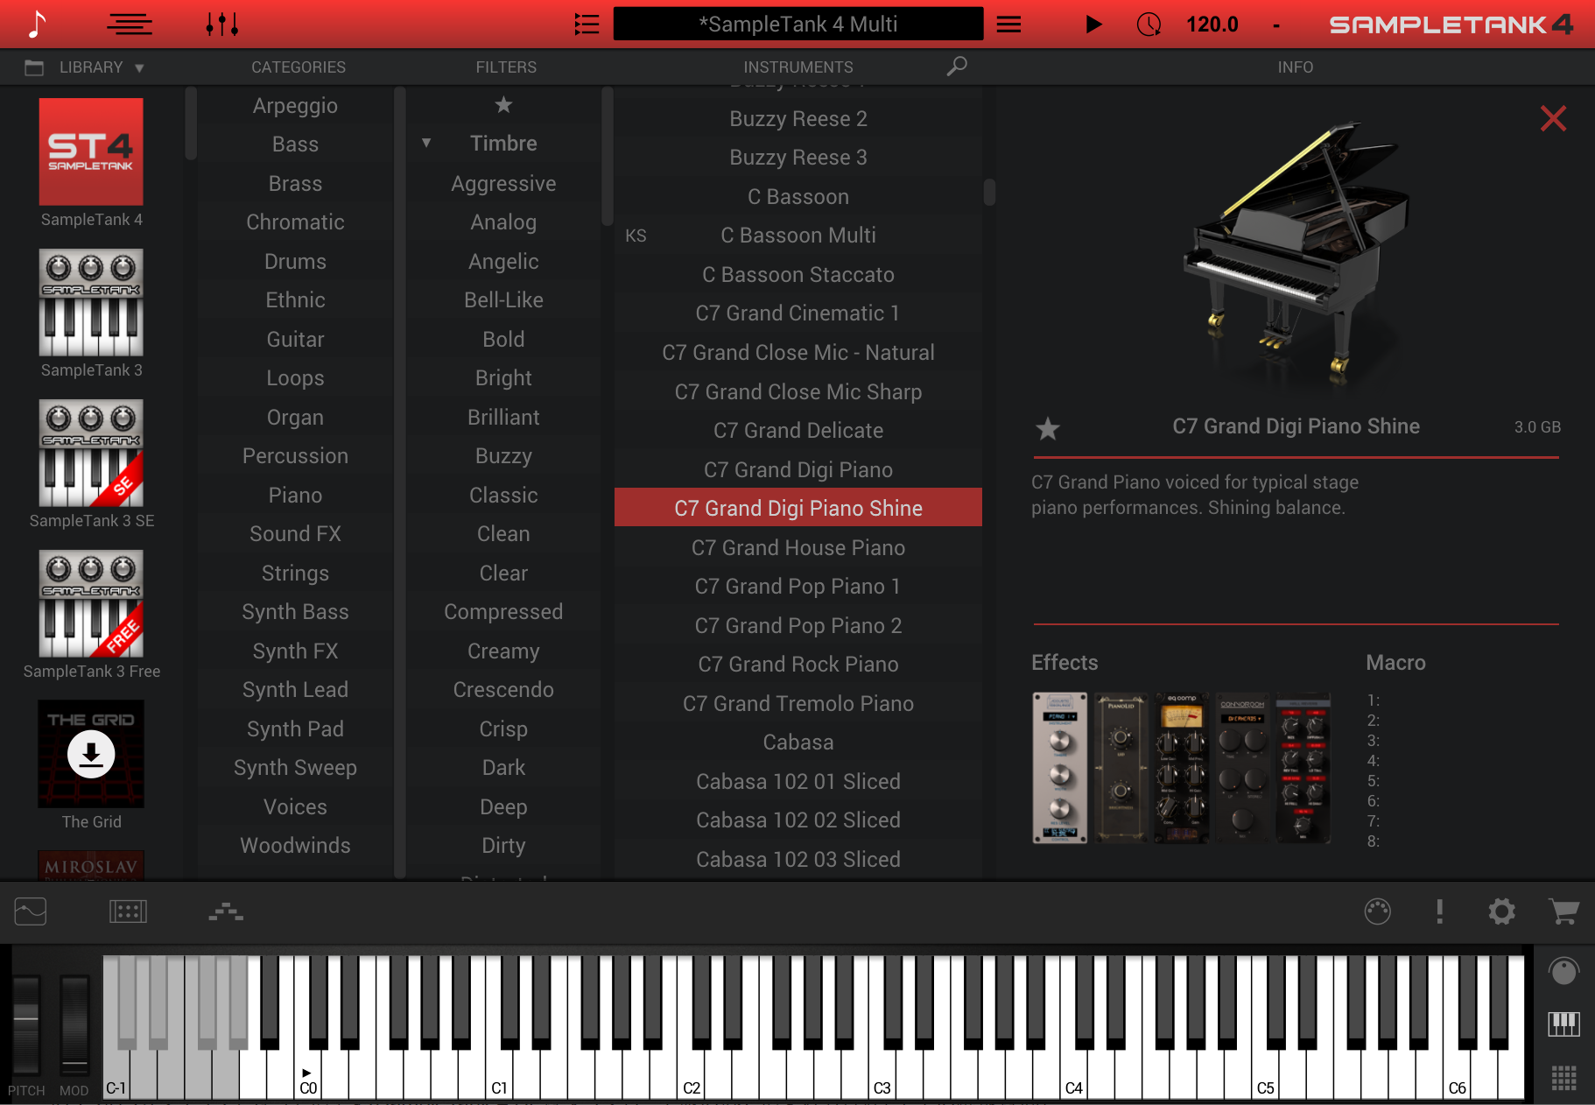Image resolution: width=1595 pixels, height=1105 pixels.
Task: Open the pads grid panel icon
Action: [128, 911]
